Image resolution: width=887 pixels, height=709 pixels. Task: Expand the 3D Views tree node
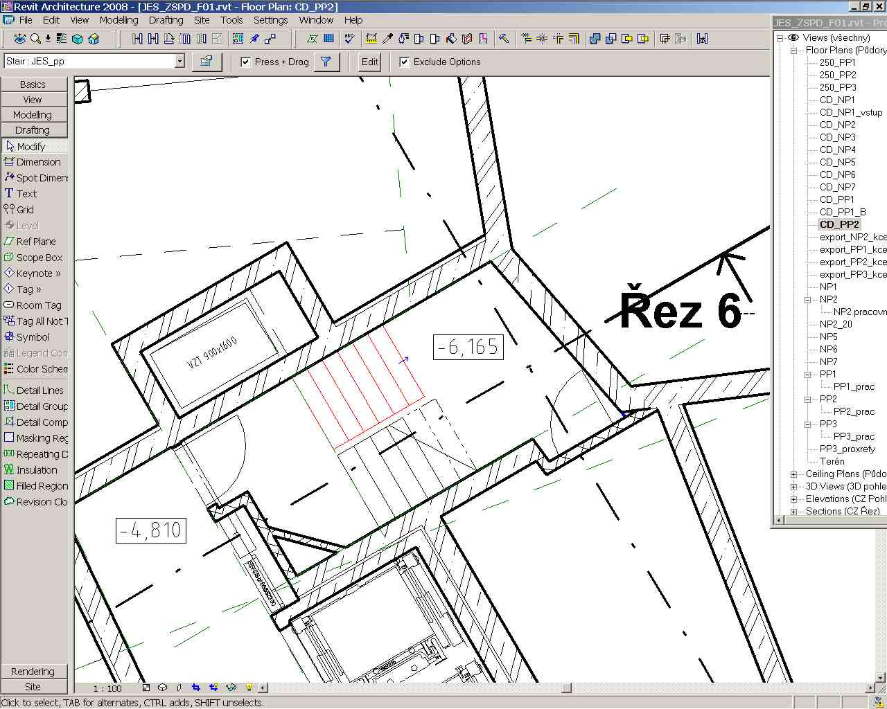coord(793,487)
